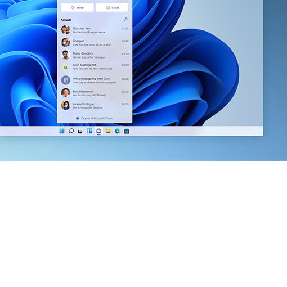Open the Grön trädkoja PTA chat

[x=95, y=68]
